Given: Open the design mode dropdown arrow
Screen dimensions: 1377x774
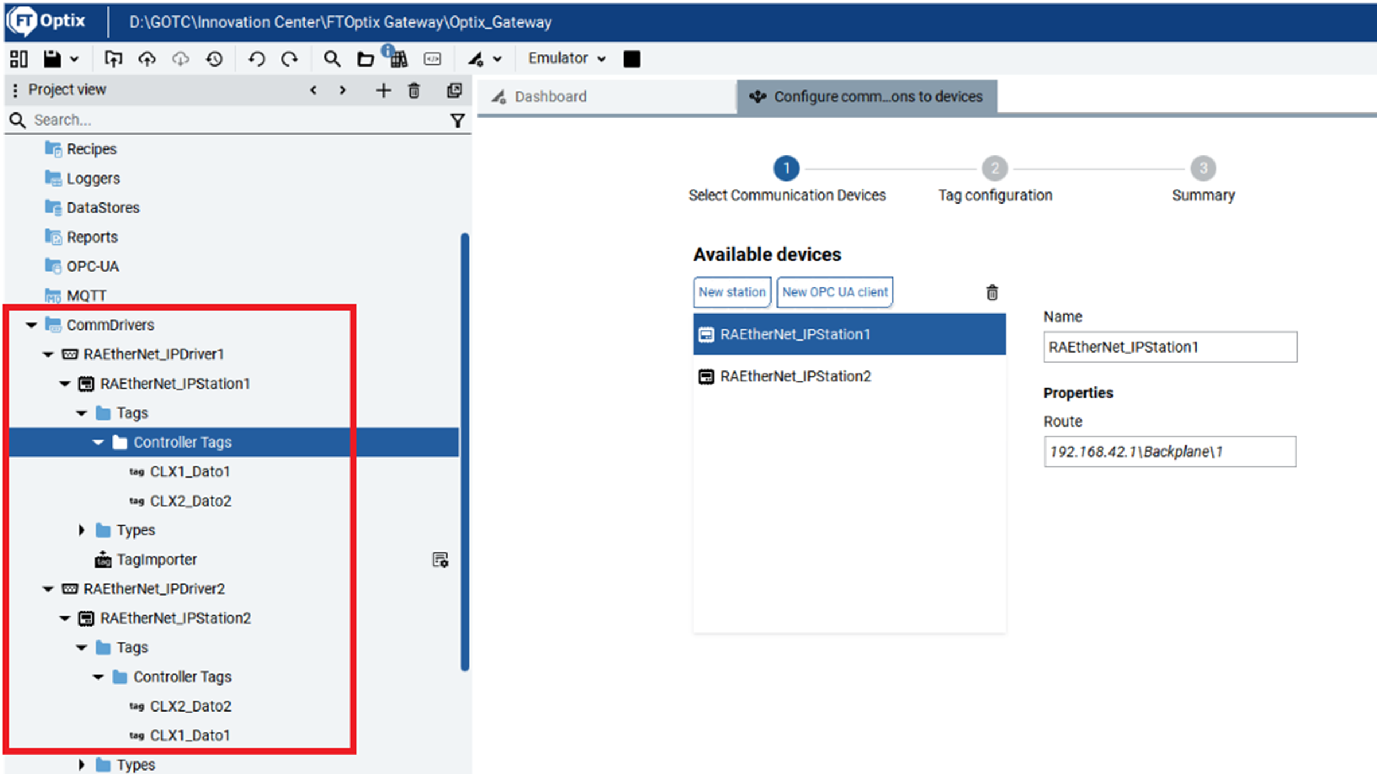Looking at the screenshot, I should 497,58.
